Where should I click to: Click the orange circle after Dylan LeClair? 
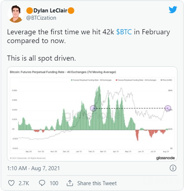(x=71, y=11)
